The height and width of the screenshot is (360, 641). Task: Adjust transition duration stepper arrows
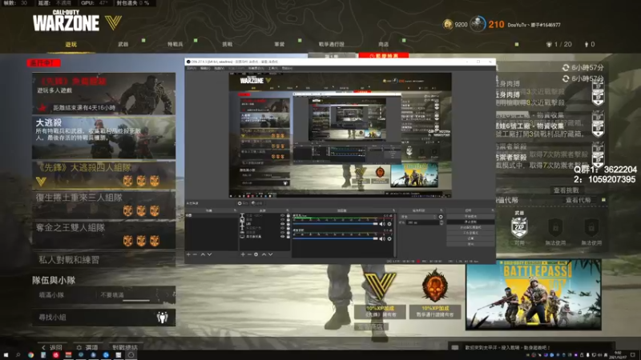[441, 223]
